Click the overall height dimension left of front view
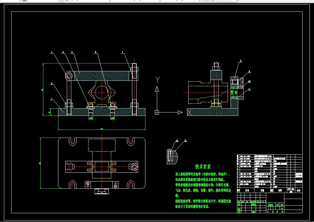The width and height of the screenshot is (314, 222). [x=43, y=90]
